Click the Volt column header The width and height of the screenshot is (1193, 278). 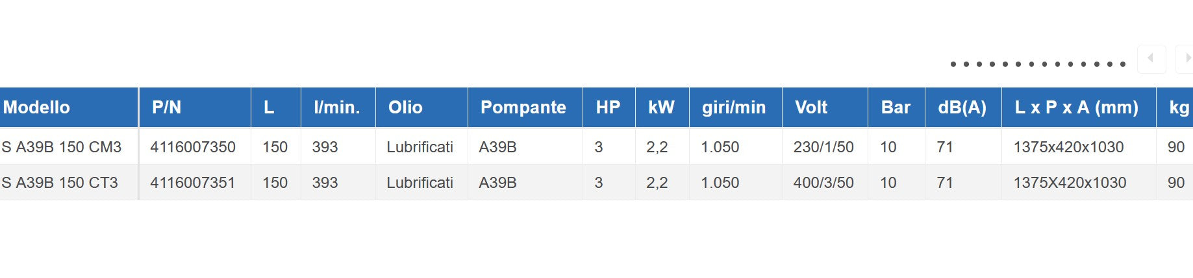(x=811, y=108)
